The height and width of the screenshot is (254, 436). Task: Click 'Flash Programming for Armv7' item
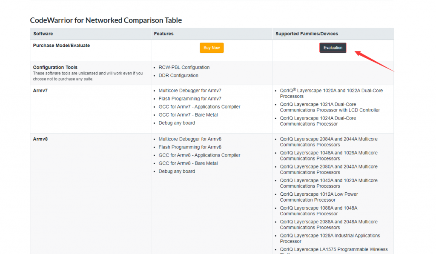coord(190,99)
